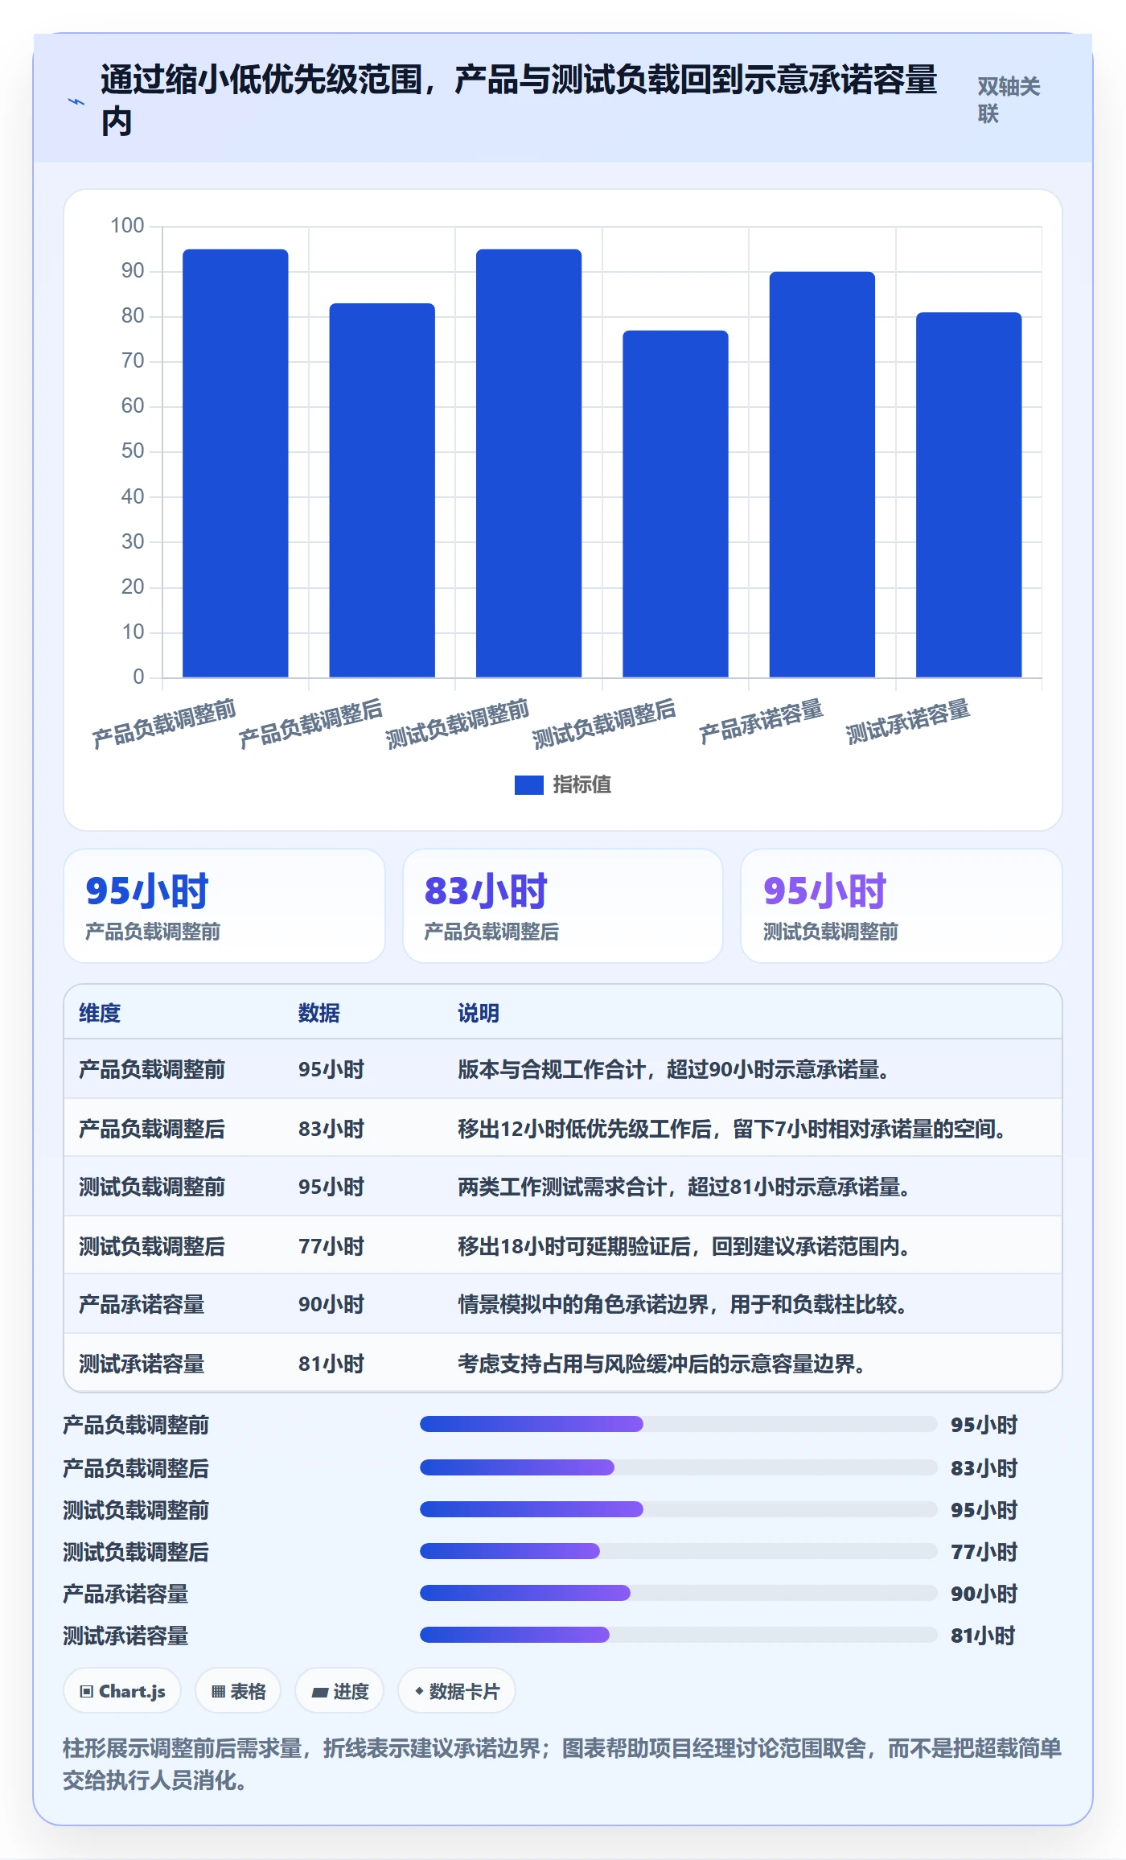
Task: Toggle the 指标值 legend color swatch
Action: coord(528,784)
